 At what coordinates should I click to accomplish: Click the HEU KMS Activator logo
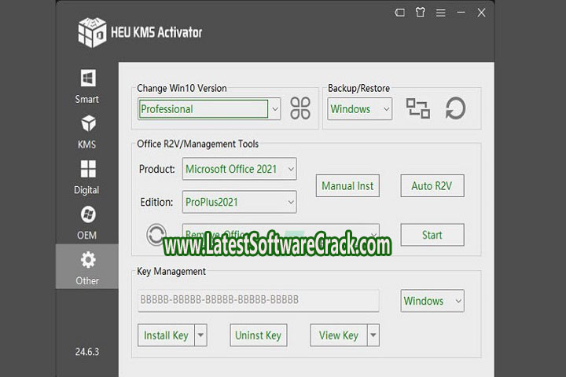pyautogui.click(x=92, y=32)
